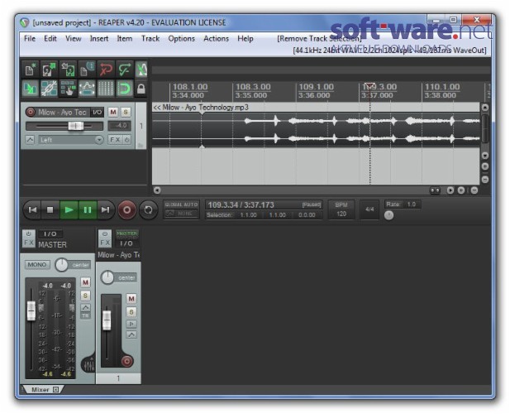The image size is (510, 414).
Task: Open Project Settings from the toolbar
Action: [87, 70]
